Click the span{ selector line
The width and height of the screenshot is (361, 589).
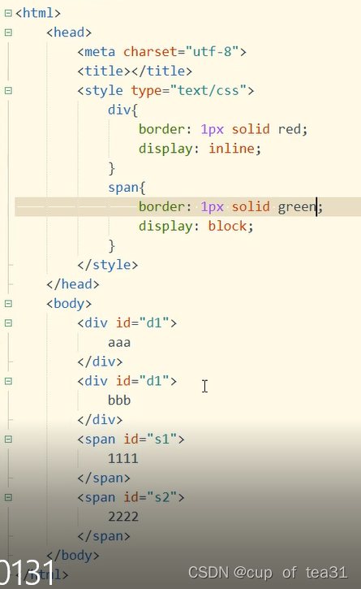[127, 188]
